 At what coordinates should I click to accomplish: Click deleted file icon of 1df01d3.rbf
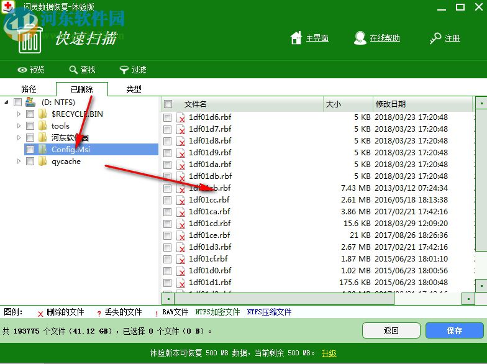point(180,247)
